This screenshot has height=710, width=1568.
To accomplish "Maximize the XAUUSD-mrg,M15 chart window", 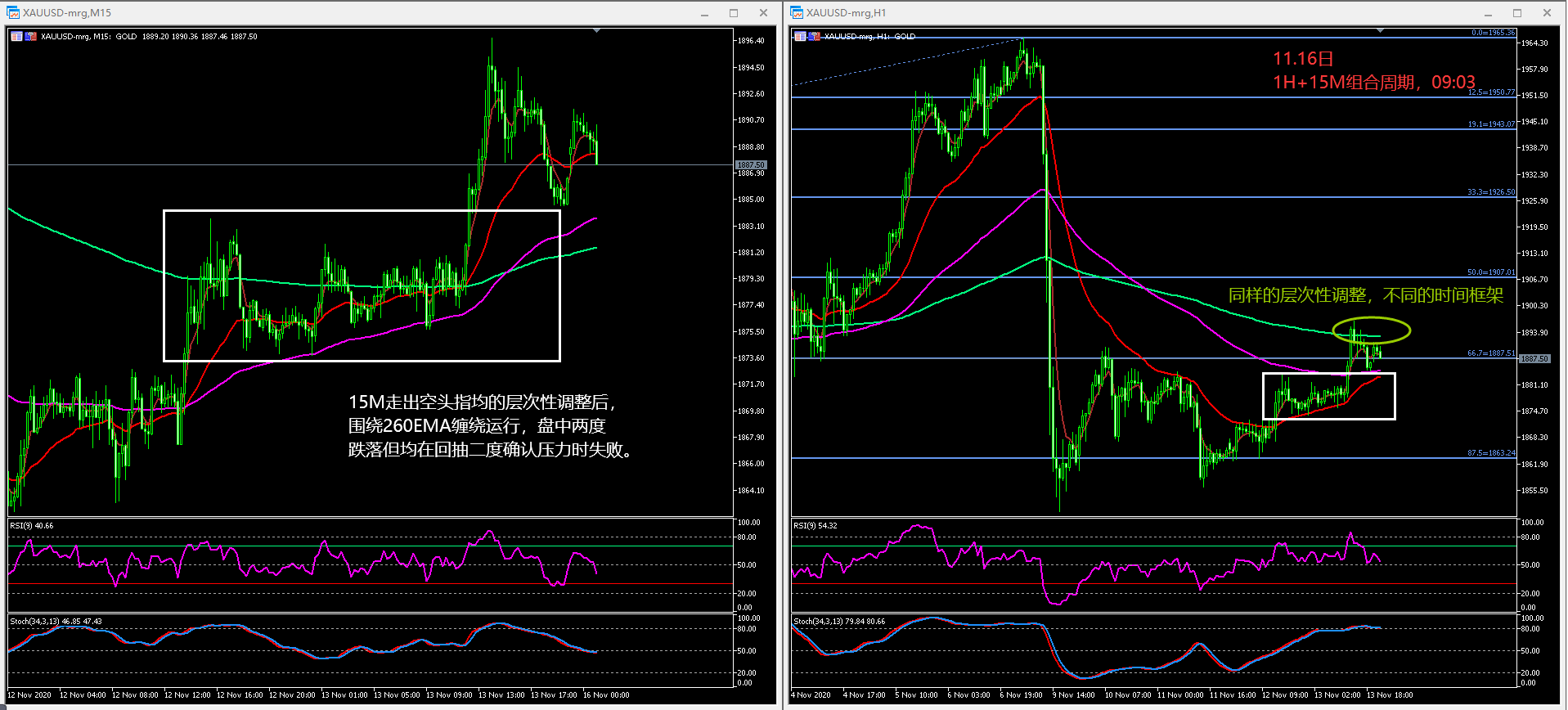I will pos(734,13).
